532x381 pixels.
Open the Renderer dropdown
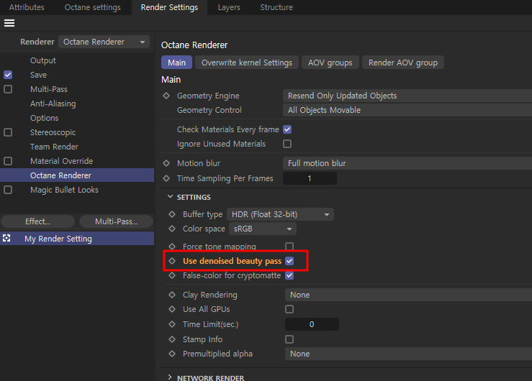click(104, 42)
